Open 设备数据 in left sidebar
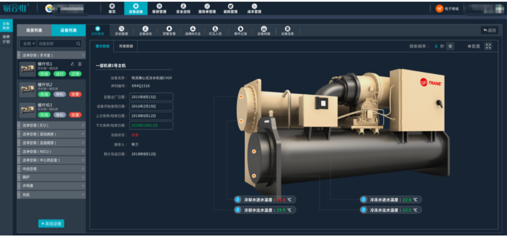 coord(6,26)
